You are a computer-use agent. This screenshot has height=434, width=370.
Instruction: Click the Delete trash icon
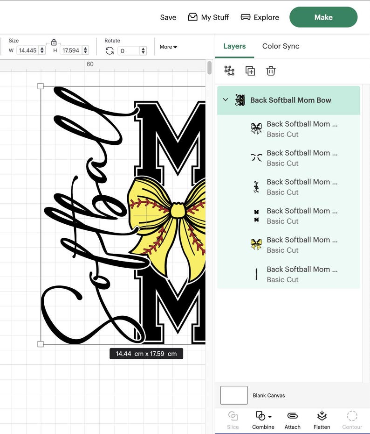271,71
